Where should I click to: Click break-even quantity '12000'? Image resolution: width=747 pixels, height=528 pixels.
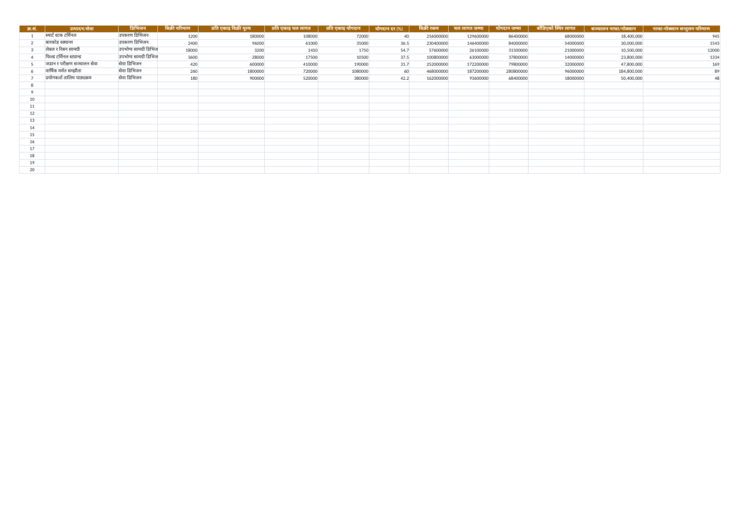[x=681, y=50]
